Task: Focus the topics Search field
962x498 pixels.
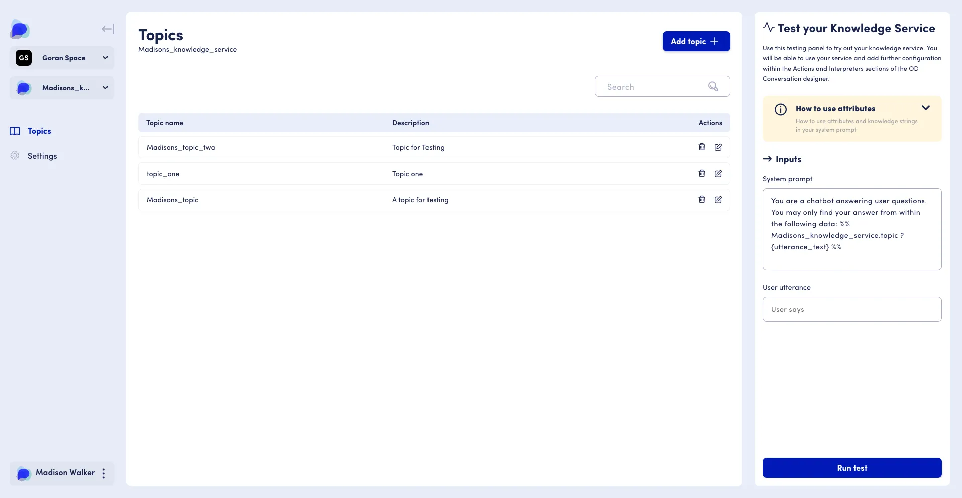Action: click(662, 86)
